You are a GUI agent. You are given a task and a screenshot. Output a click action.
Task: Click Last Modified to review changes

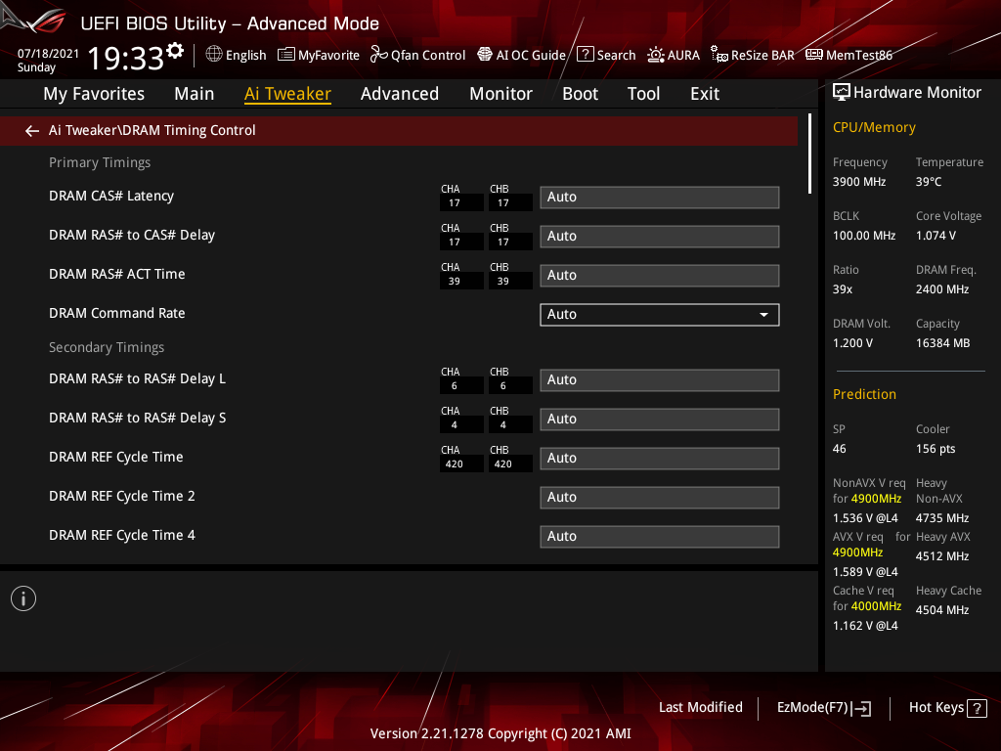tap(700, 707)
